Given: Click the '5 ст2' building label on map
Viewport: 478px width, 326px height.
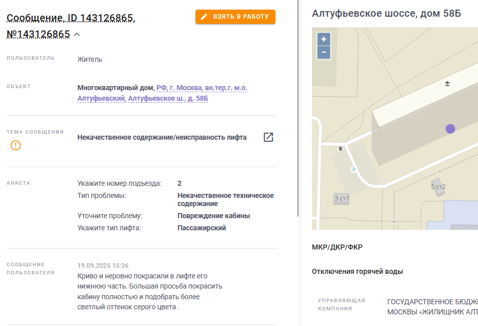Looking at the screenshot, I should 438,186.
